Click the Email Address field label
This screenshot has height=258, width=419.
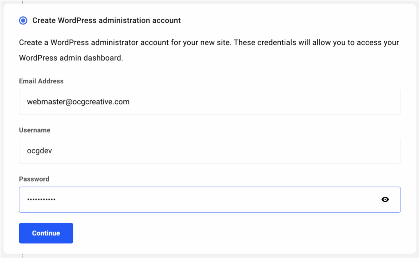click(41, 81)
